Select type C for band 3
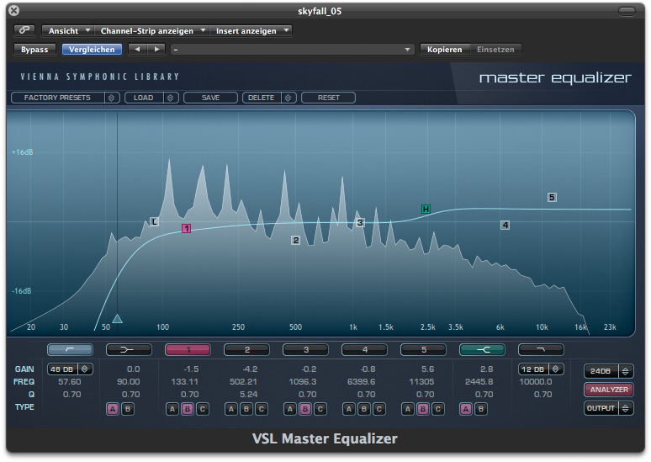 pyautogui.click(x=320, y=409)
